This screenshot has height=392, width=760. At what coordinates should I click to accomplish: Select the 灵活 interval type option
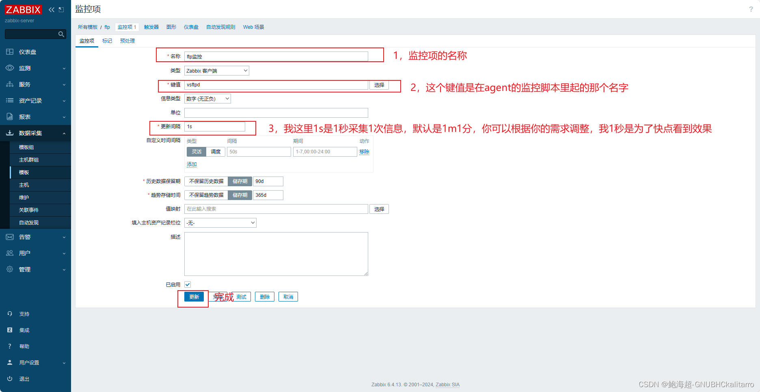coord(196,152)
